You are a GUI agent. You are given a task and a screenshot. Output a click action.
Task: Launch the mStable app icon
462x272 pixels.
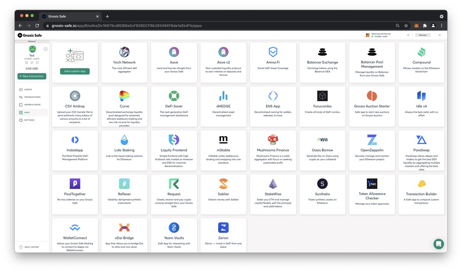(223, 140)
